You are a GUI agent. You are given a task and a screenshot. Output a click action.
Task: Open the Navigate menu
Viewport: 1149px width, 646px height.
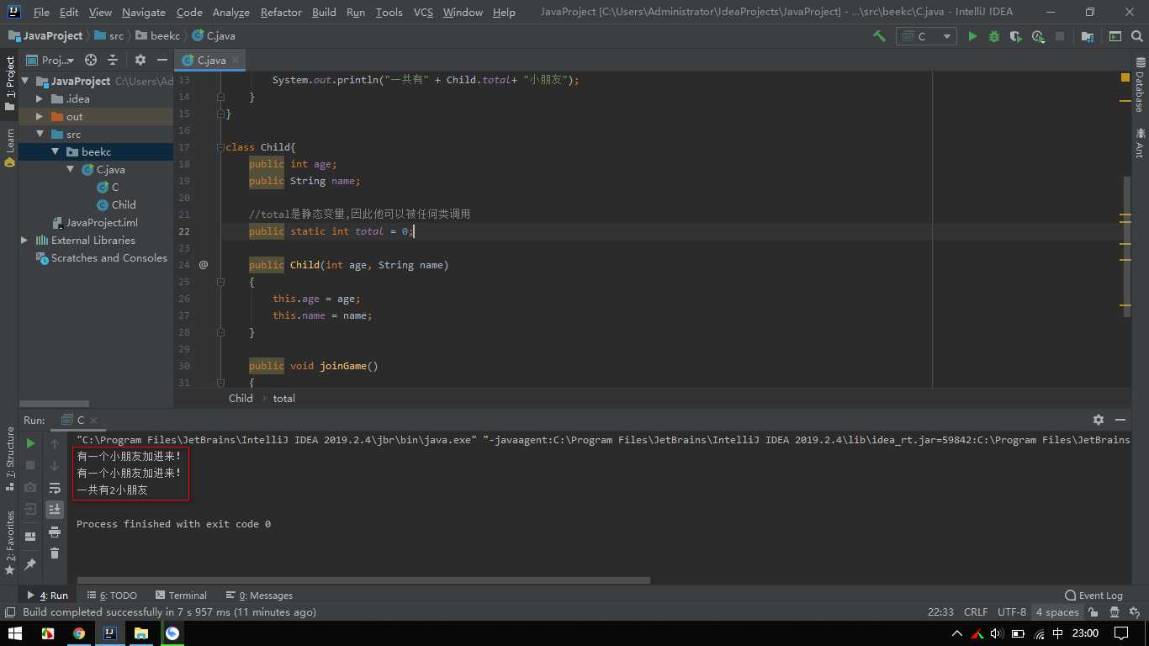(144, 12)
